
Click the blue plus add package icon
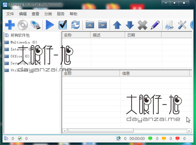[x=10, y=25]
